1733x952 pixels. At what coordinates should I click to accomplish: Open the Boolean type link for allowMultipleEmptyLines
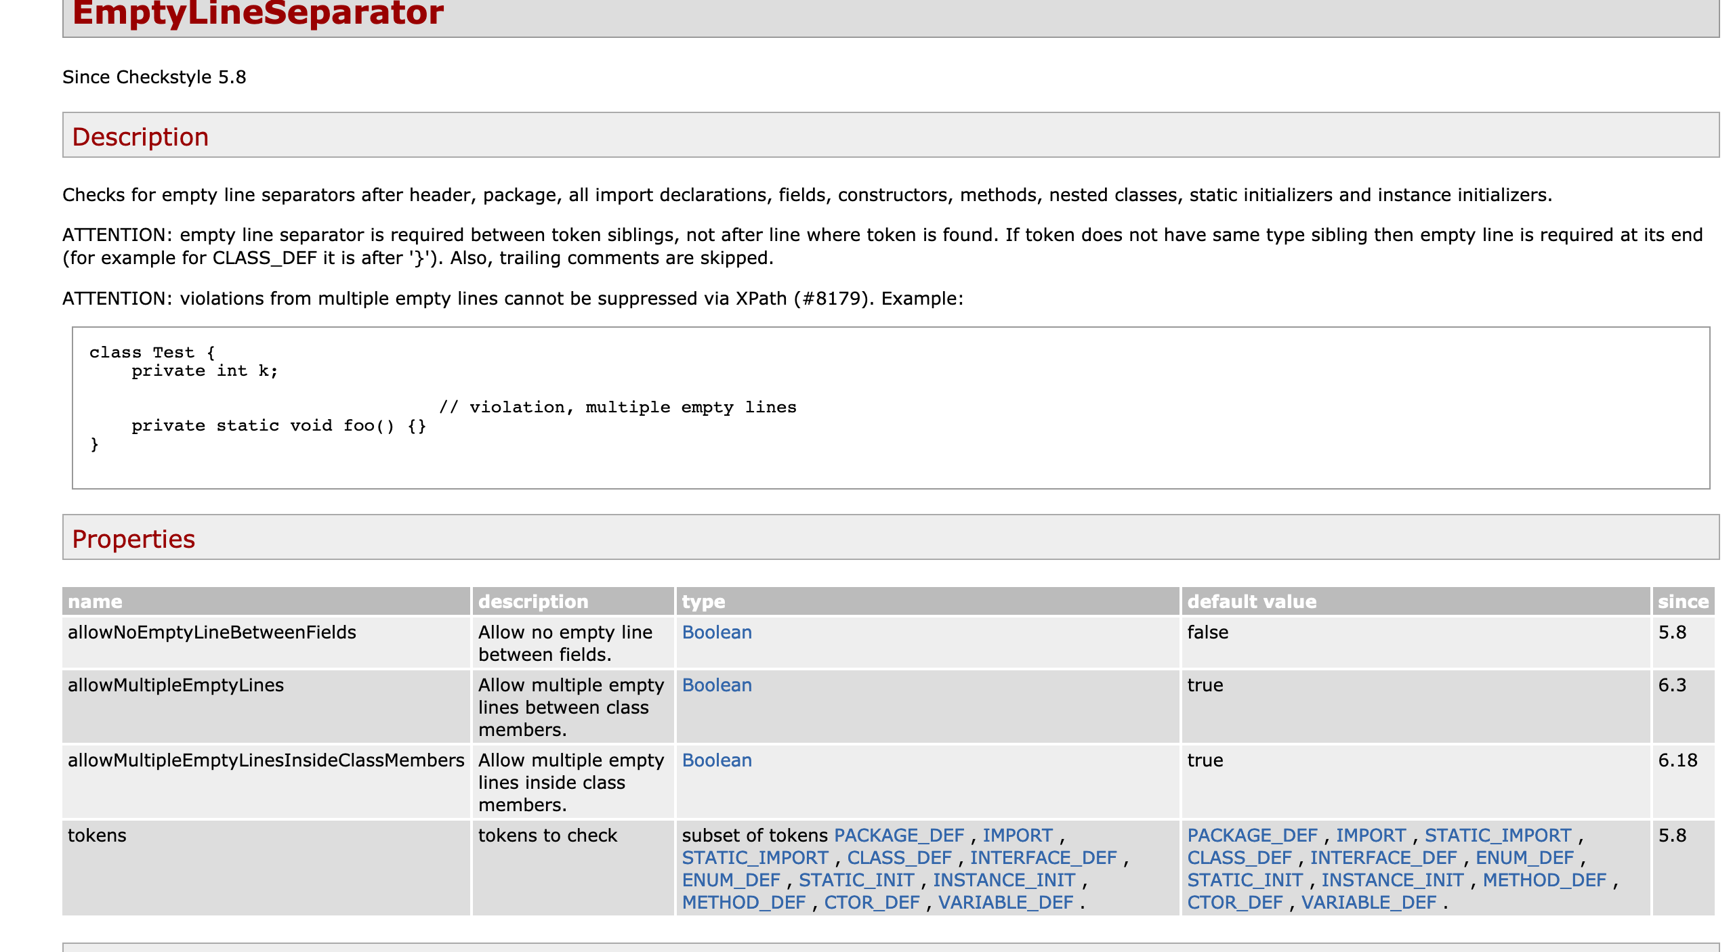click(716, 685)
